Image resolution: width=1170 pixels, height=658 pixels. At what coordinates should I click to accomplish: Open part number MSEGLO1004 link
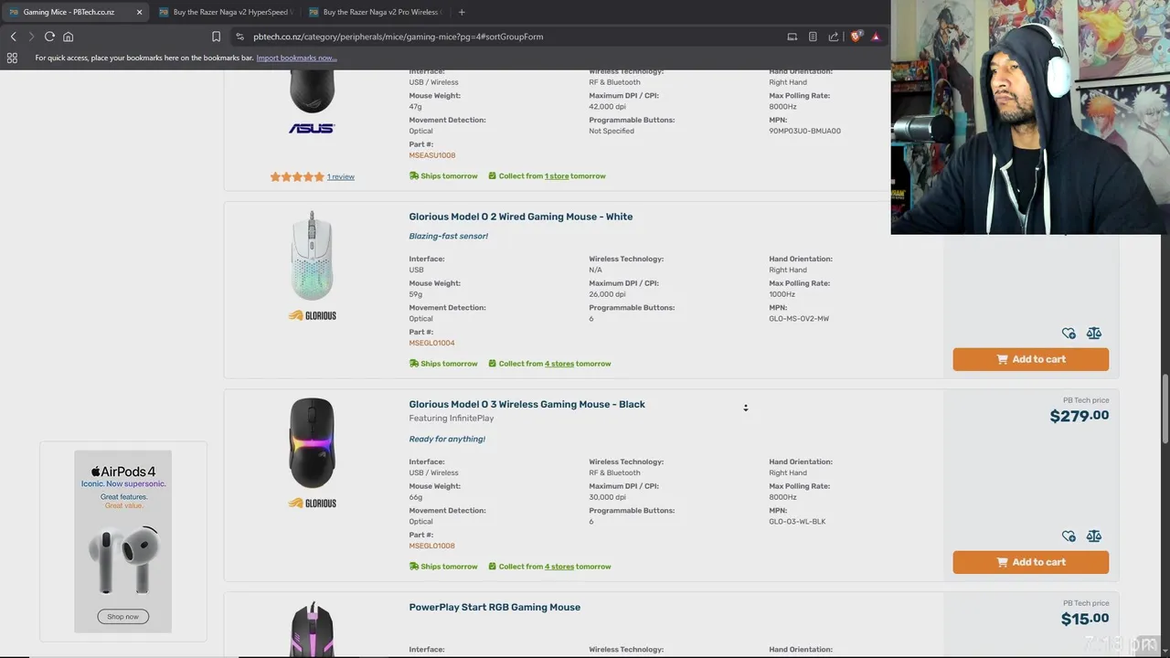coord(431,343)
